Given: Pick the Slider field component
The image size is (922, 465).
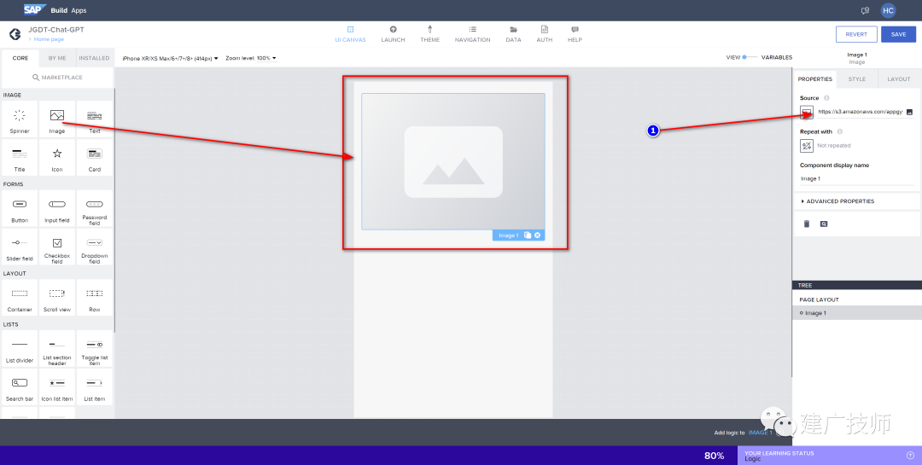Looking at the screenshot, I should pos(20,247).
